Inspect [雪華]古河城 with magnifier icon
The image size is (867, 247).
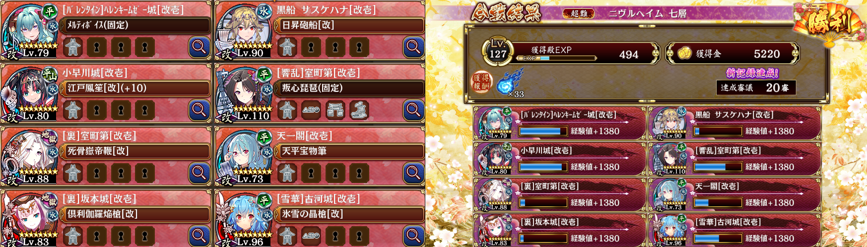413,236
